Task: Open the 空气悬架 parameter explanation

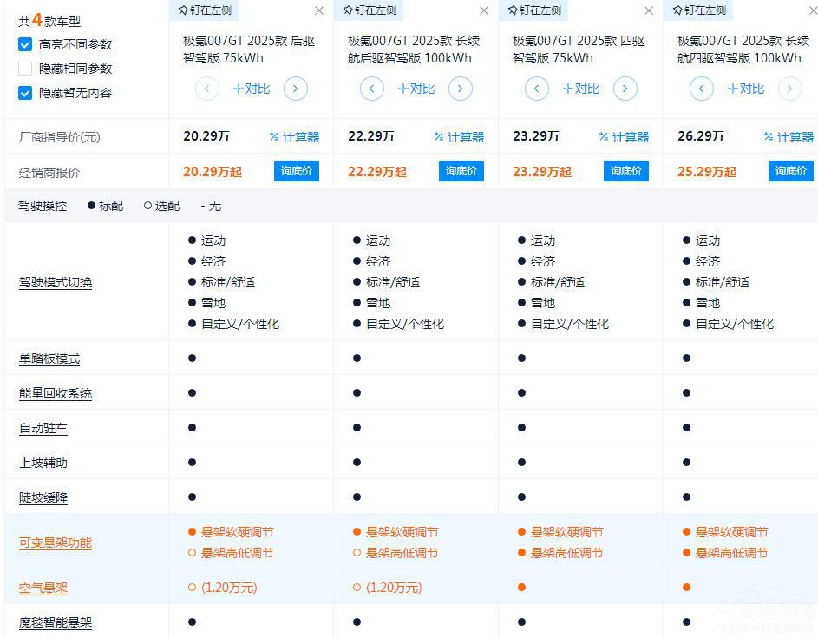Action: (43, 588)
